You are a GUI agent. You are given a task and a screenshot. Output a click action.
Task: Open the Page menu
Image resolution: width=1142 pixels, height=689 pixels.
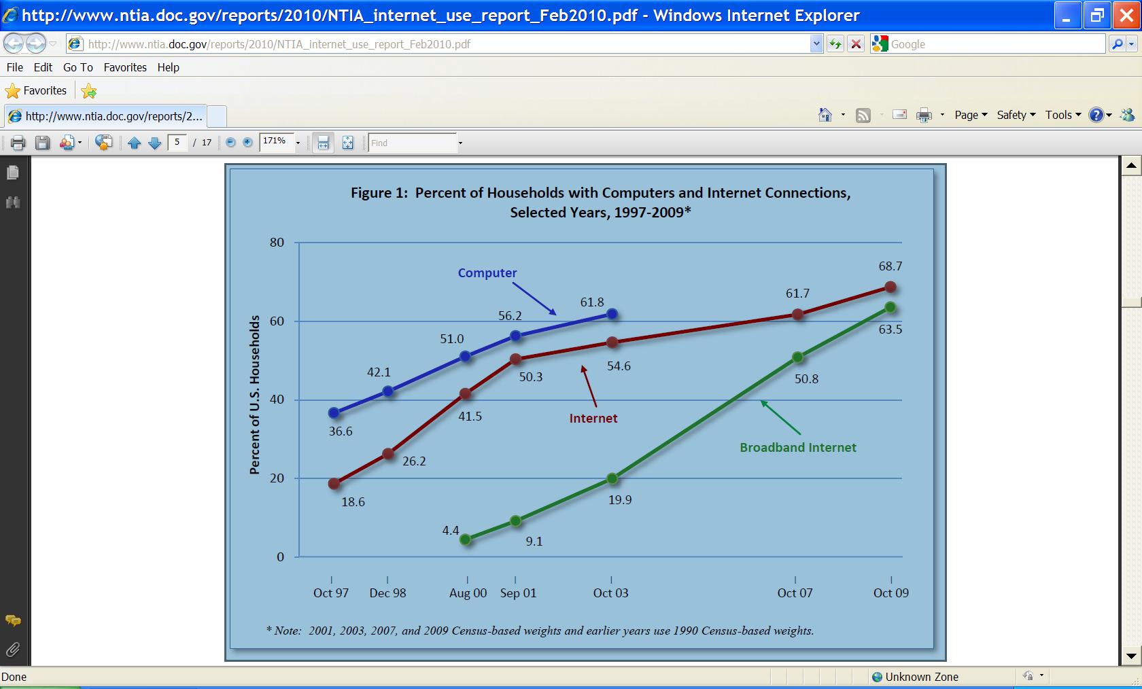pyautogui.click(x=971, y=115)
